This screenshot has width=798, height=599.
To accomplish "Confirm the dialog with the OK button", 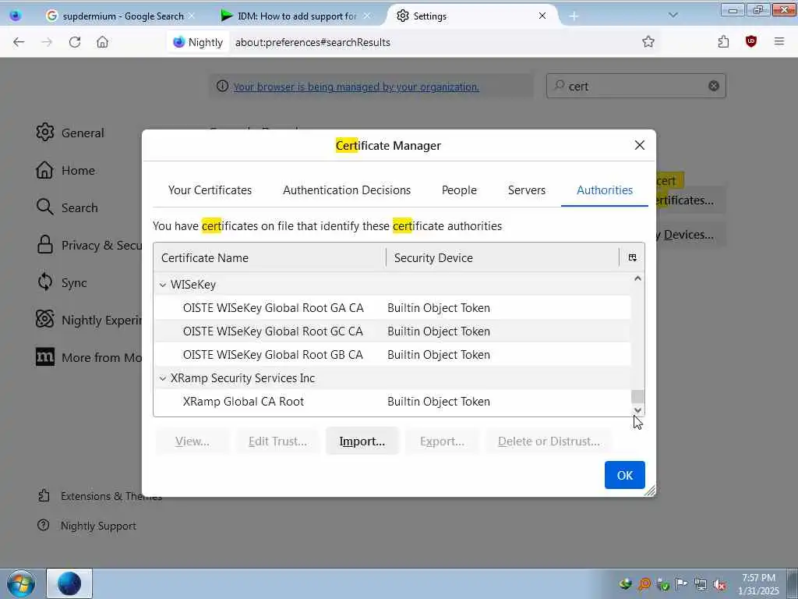I will [x=624, y=475].
